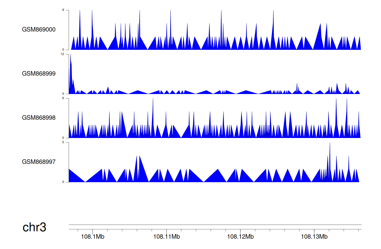
Task: Click the 108.1Mb axis label
Action: tap(92, 237)
